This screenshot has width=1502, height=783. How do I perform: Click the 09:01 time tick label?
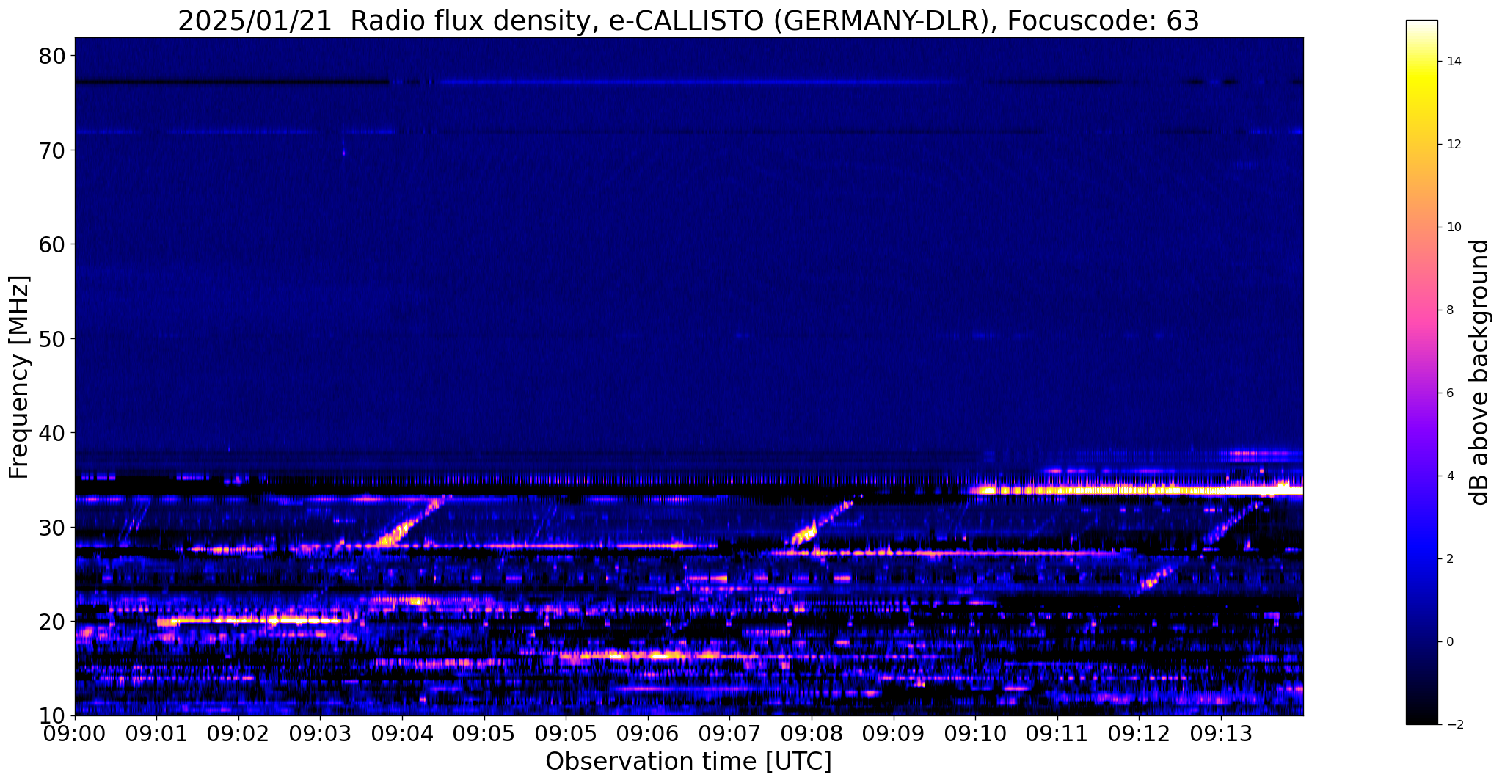[x=156, y=734]
